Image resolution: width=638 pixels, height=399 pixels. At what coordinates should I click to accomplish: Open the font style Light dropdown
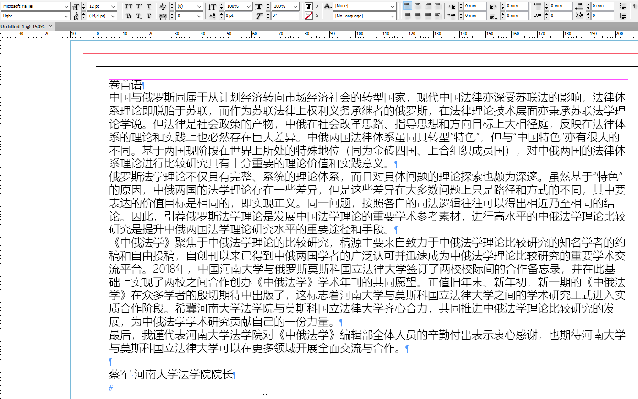click(66, 16)
